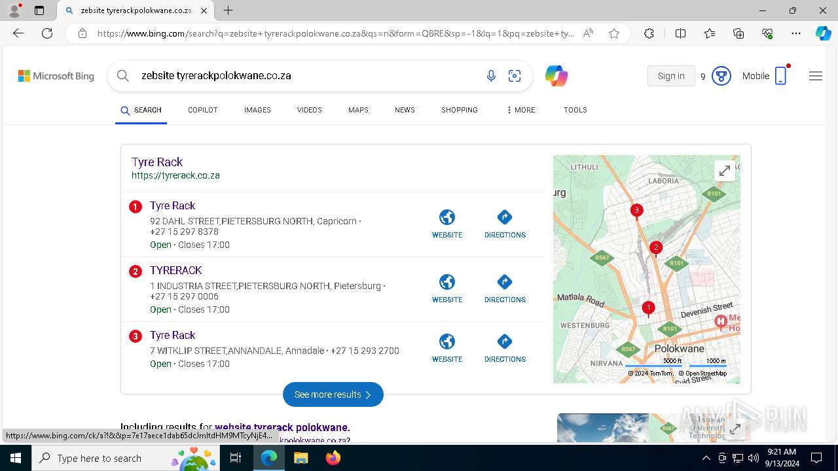Click map pin number 1

coord(648,309)
